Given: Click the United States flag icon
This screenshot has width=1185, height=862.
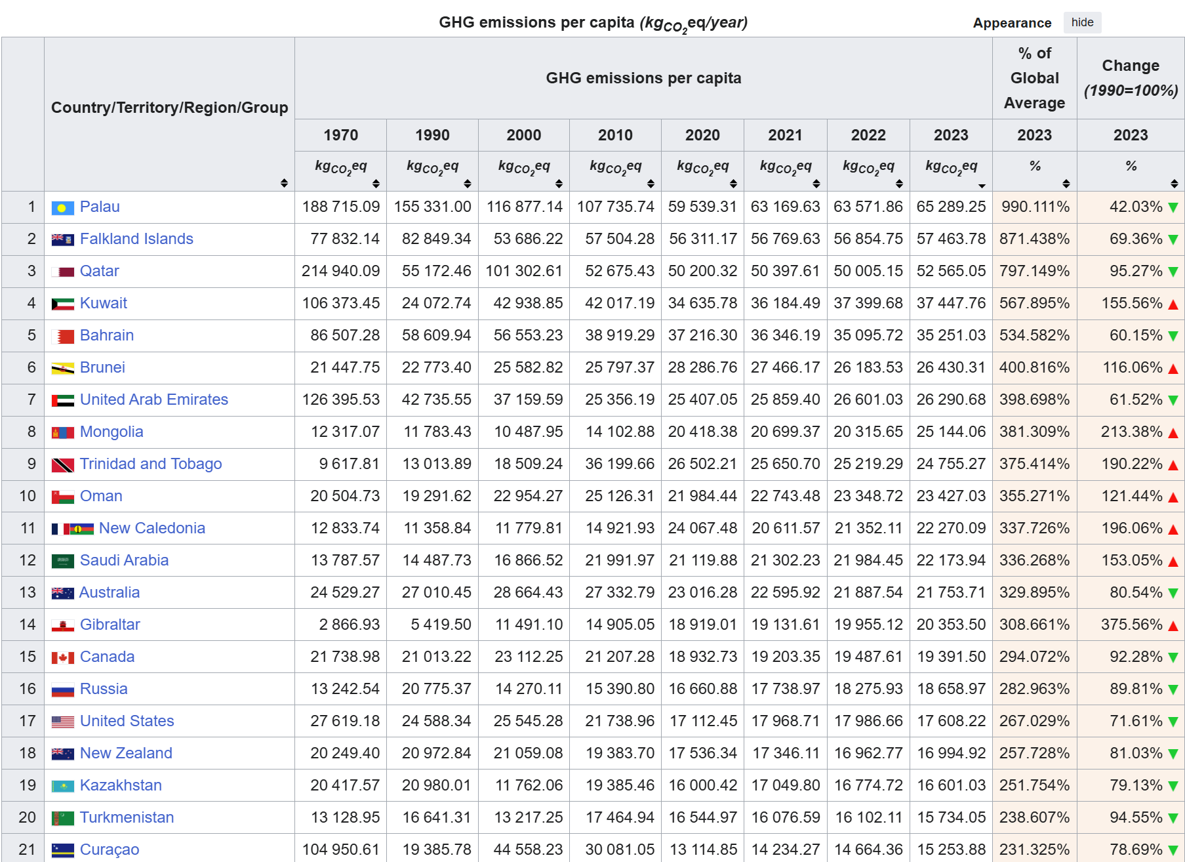Looking at the screenshot, I should click(62, 722).
